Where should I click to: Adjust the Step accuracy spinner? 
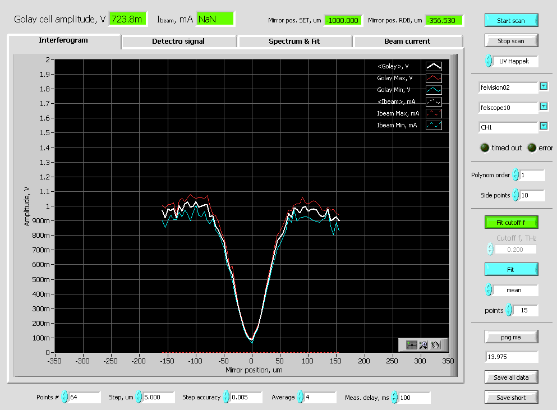pos(226,397)
